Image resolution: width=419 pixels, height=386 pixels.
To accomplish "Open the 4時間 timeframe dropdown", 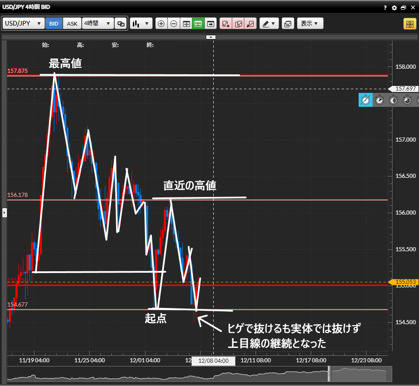I will pos(98,24).
